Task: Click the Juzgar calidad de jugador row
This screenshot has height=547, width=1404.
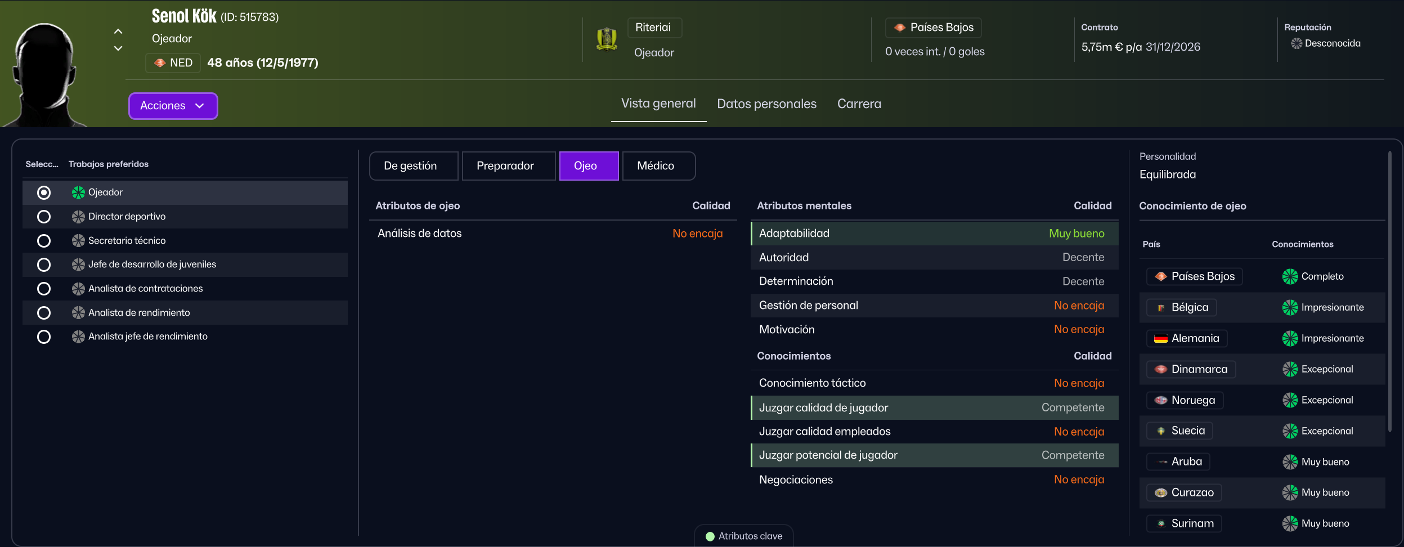Action: pos(935,407)
